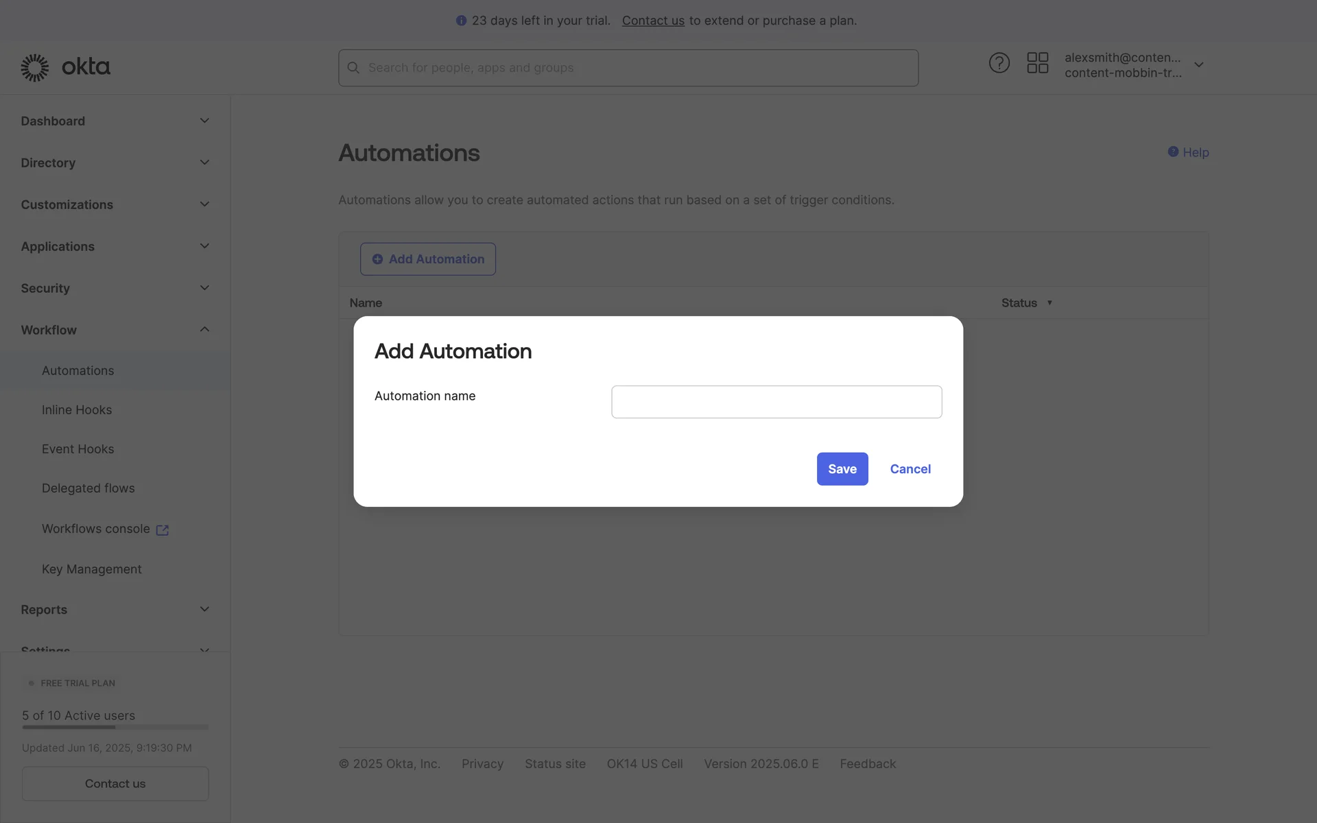
Task: Expand the Dashboard menu section
Action: click(204, 121)
